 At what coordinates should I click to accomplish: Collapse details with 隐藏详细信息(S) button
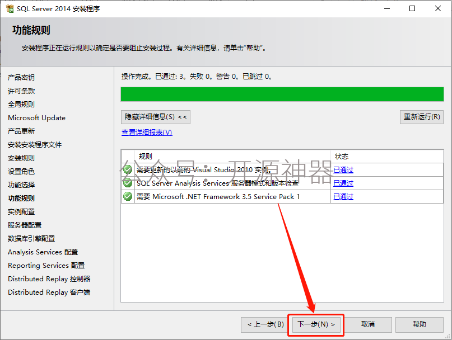156,117
